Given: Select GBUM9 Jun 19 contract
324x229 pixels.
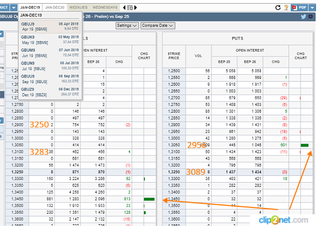Looking at the screenshot, I should tap(50, 53).
